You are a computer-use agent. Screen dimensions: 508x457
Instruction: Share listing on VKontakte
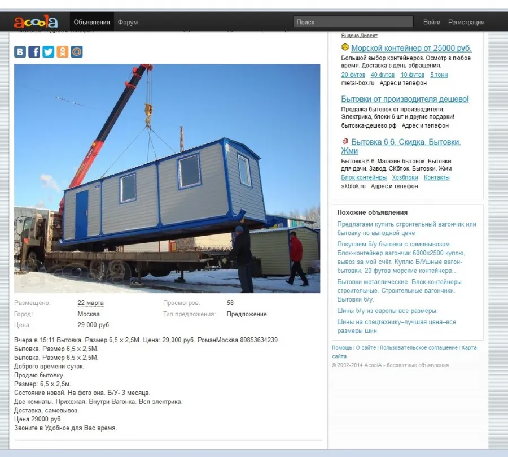pyautogui.click(x=20, y=52)
